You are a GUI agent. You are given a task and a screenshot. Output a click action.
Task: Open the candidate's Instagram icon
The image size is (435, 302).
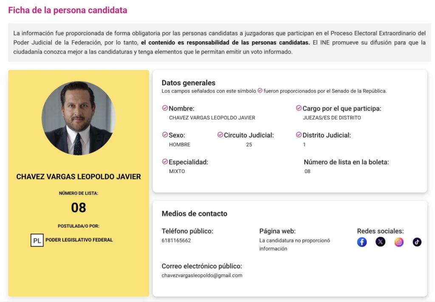(x=399, y=242)
